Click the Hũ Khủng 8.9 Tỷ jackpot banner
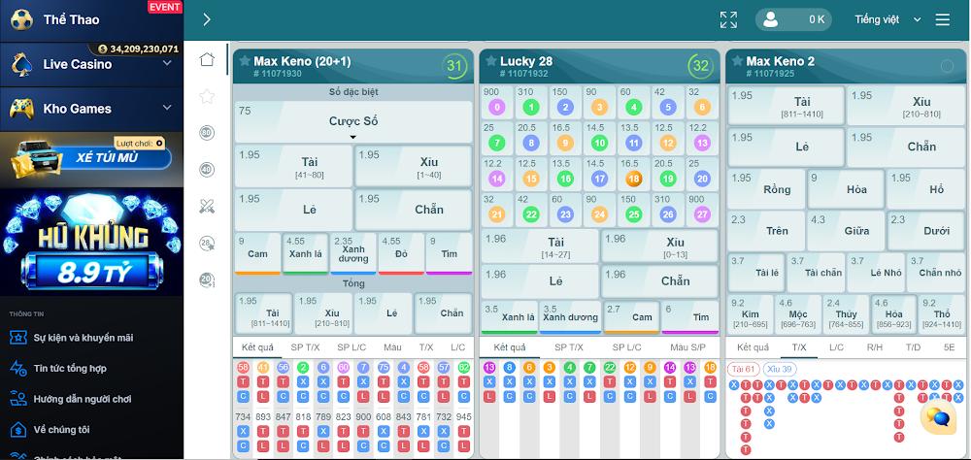The image size is (971, 460). pos(91,243)
